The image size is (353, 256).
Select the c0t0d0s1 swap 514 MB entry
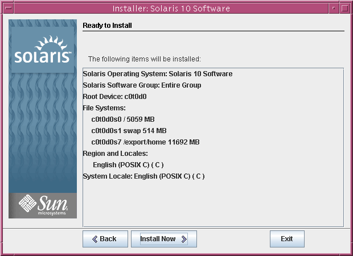pyautogui.click(x=129, y=131)
